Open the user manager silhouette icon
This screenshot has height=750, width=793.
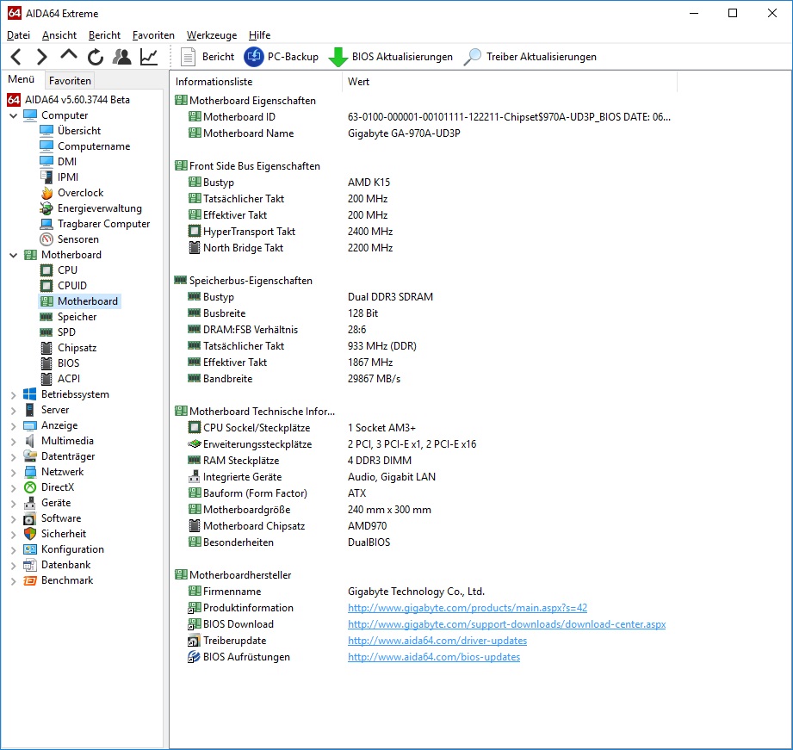click(122, 57)
